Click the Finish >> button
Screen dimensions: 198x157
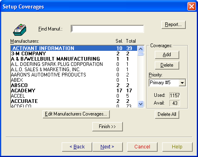point(107,126)
